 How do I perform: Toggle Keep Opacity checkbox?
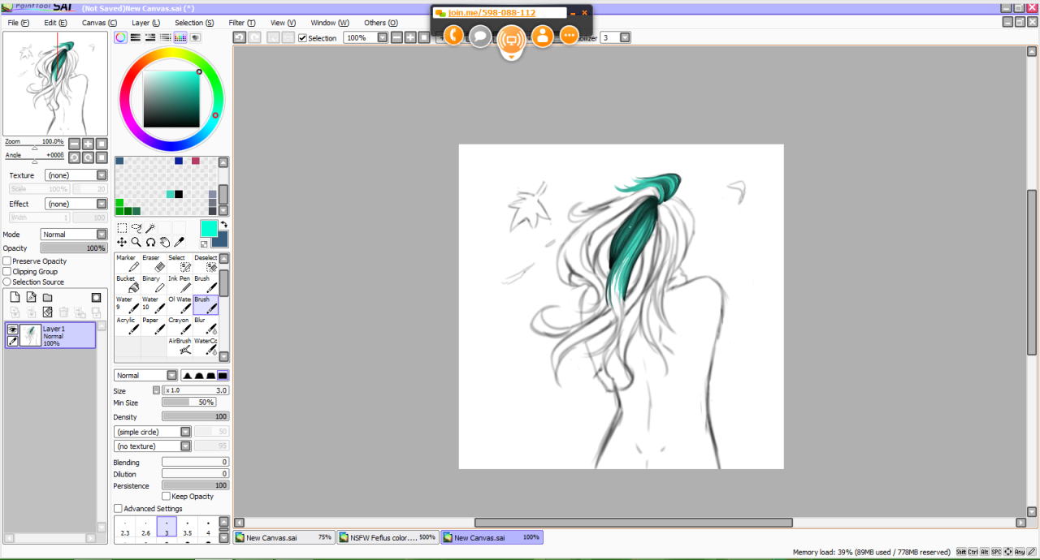167,496
